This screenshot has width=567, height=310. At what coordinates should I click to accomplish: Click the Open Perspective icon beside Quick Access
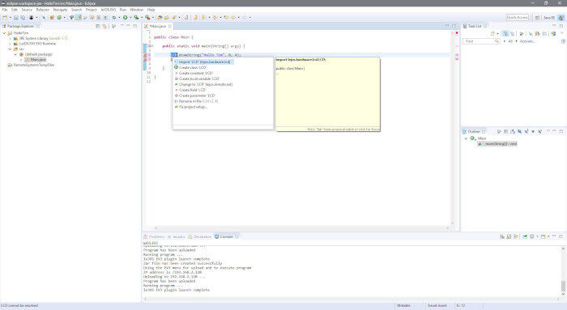point(537,17)
